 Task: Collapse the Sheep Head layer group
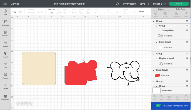(160, 30)
